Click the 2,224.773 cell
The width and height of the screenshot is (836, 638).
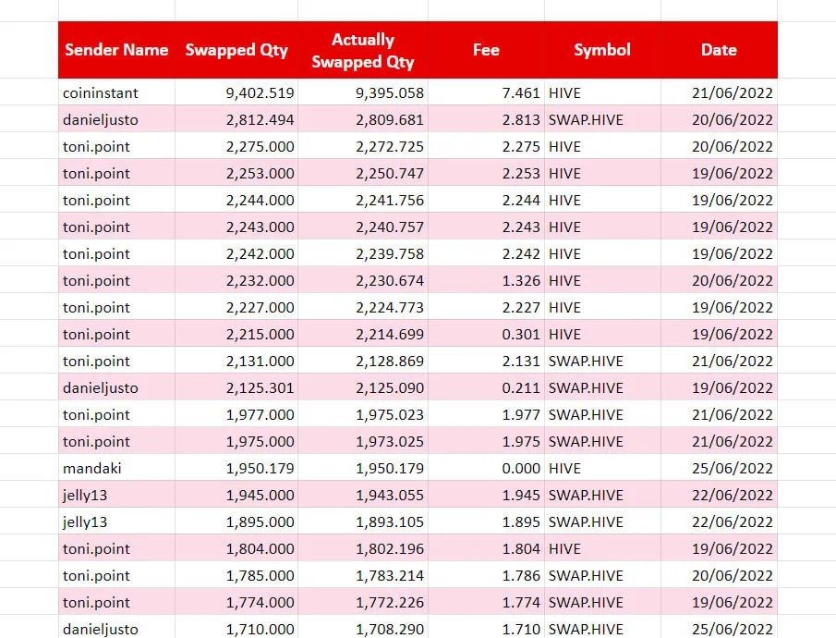pos(362,306)
